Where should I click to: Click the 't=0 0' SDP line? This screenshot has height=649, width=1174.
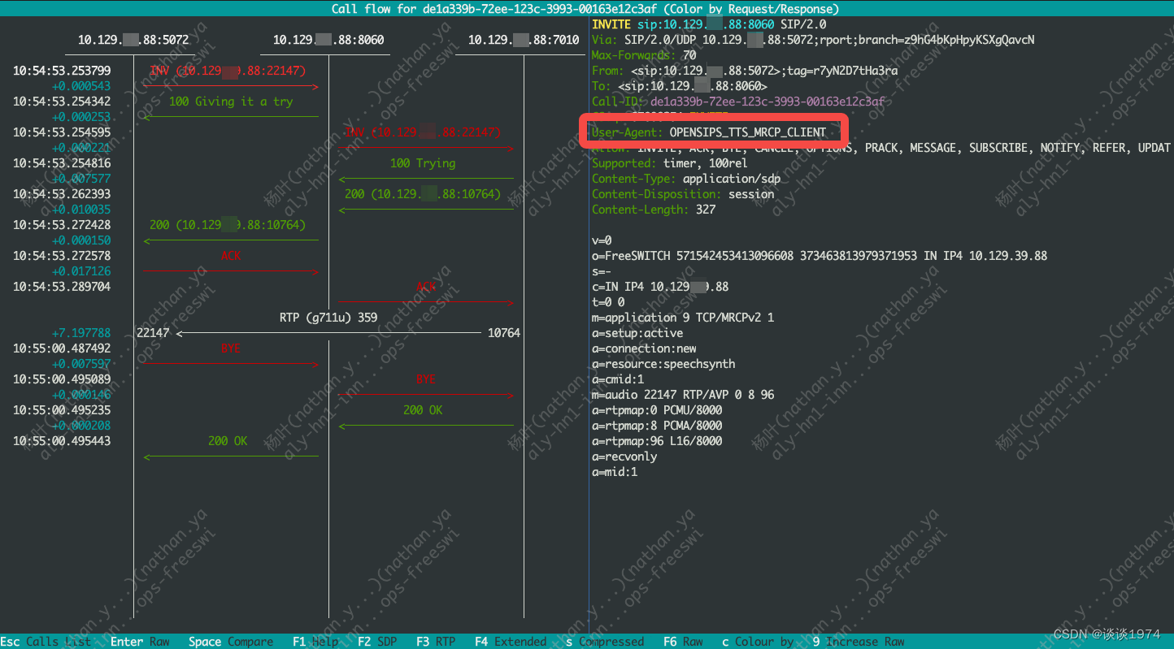(608, 302)
